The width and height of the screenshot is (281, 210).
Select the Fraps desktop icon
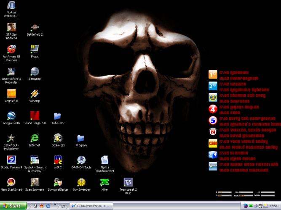(x=35, y=49)
